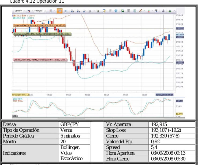Click the 193,107 stop price marker

(x=180, y=29)
